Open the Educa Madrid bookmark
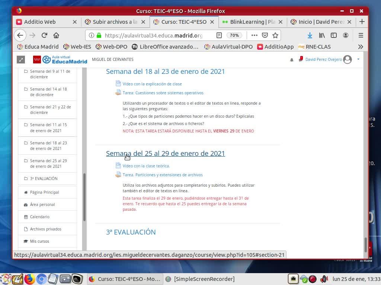 [x=38, y=47]
